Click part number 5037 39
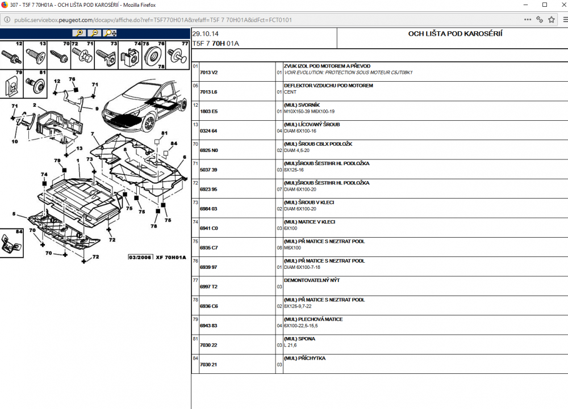Image resolution: width=568 pixels, height=409 pixels. coord(208,170)
